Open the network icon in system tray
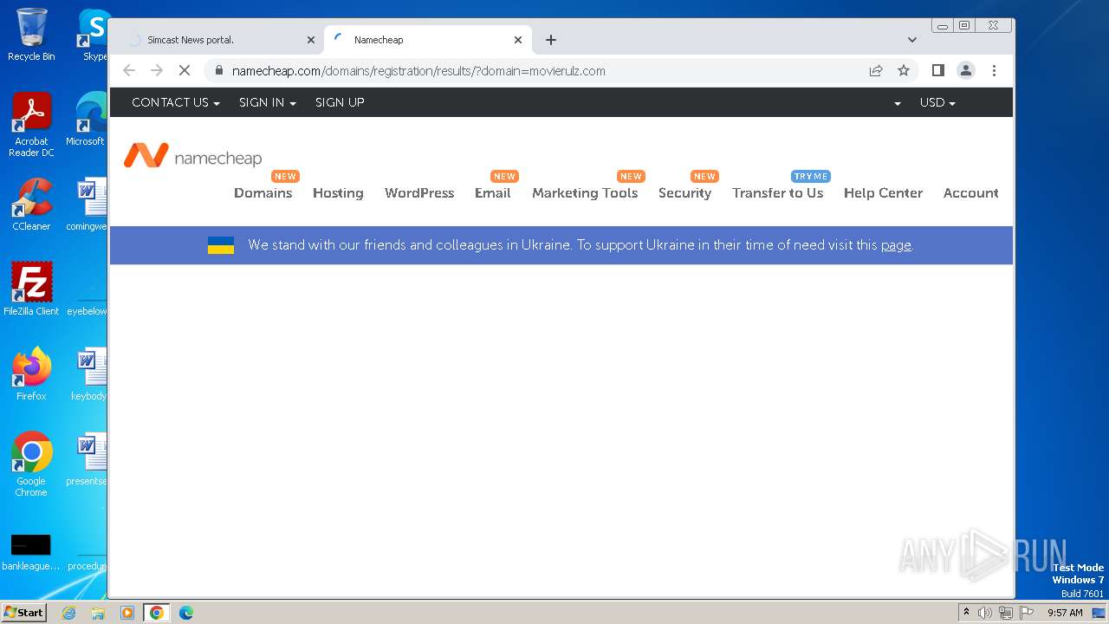Screen dimensions: 1109x624 (x=1006, y=613)
